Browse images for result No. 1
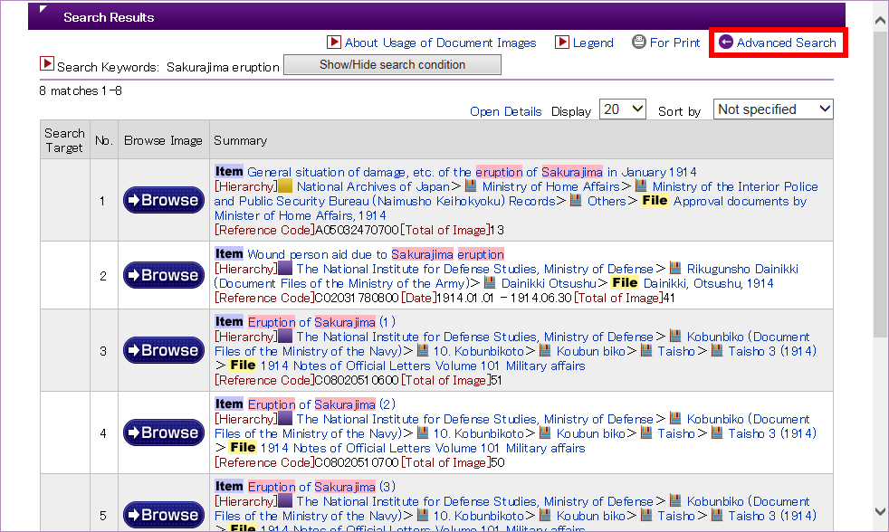The width and height of the screenshot is (889, 532). coord(164,200)
